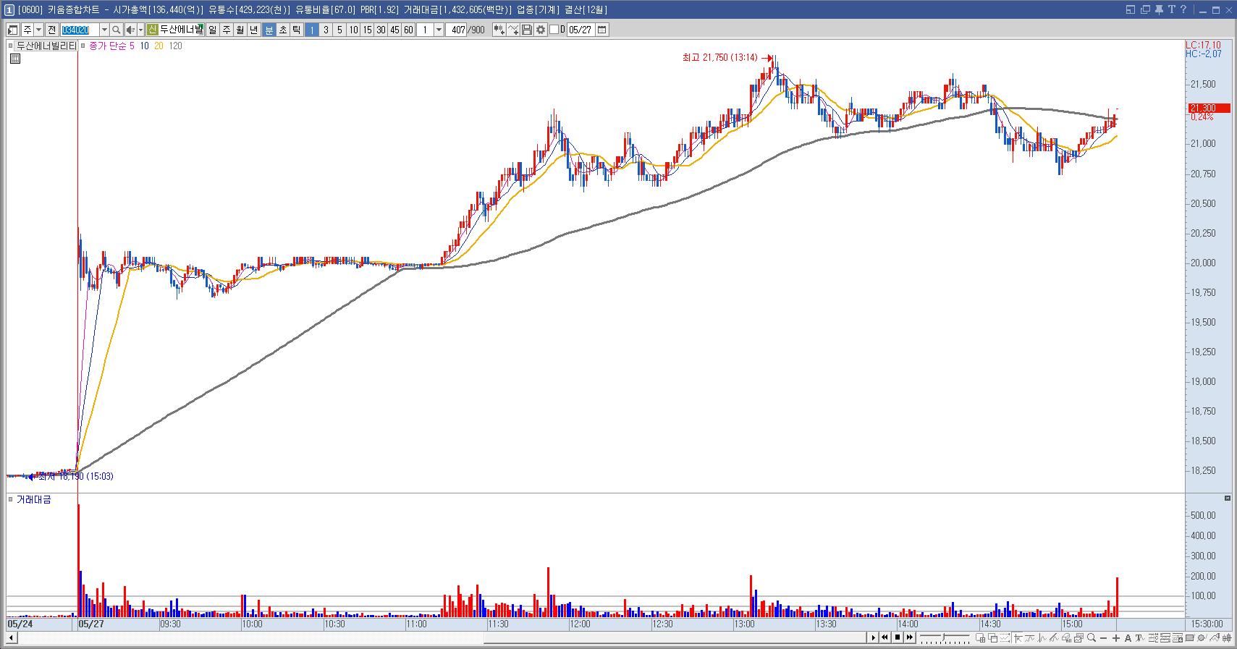This screenshot has width=1237, height=649.
Task: Click the 신 marker before stock name
Action: [x=152, y=30]
